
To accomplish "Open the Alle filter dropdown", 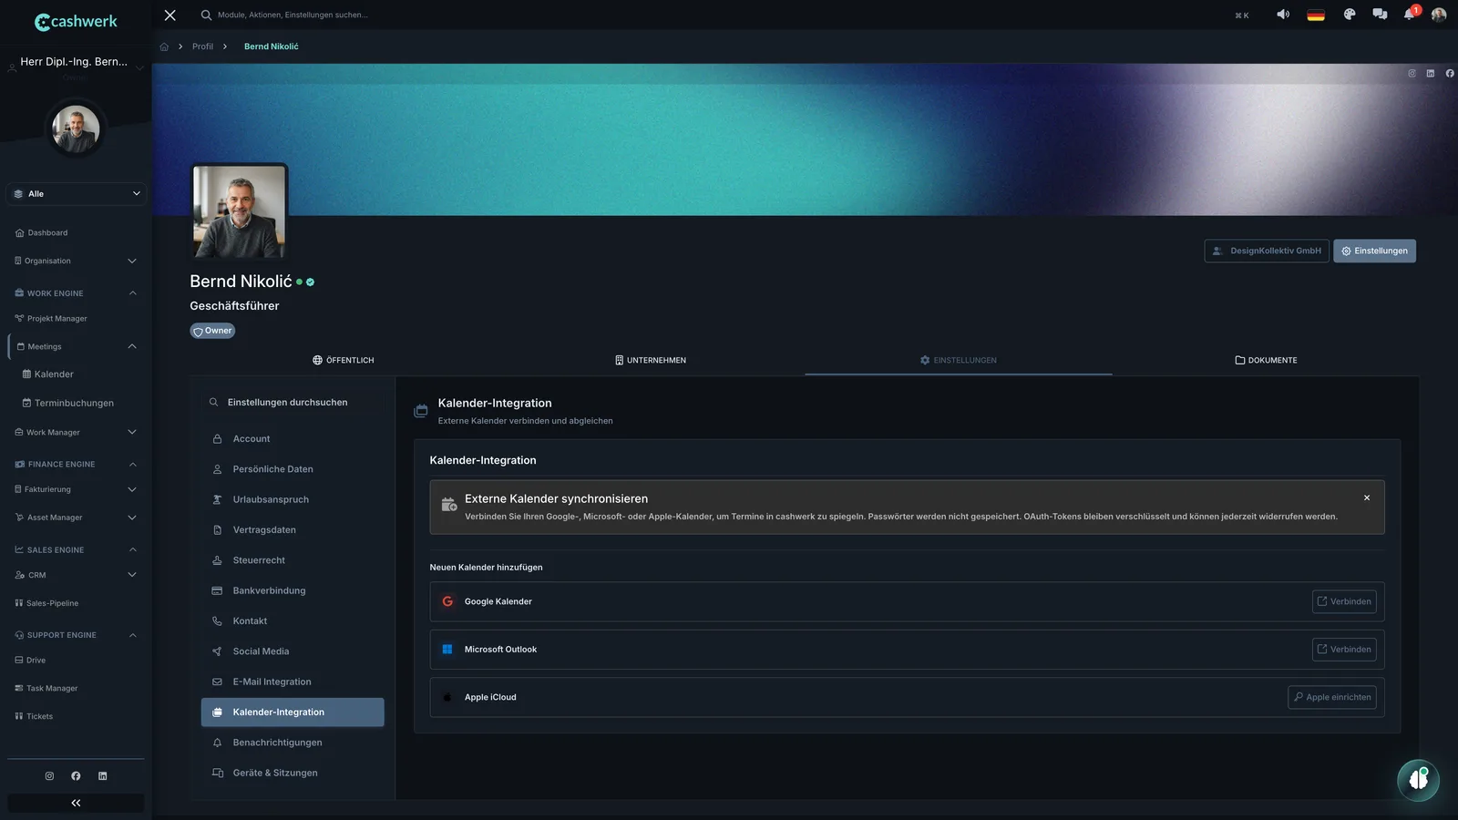I will click(x=77, y=194).
